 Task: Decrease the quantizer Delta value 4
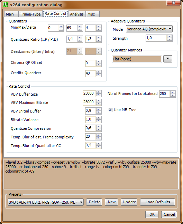click(99, 29)
